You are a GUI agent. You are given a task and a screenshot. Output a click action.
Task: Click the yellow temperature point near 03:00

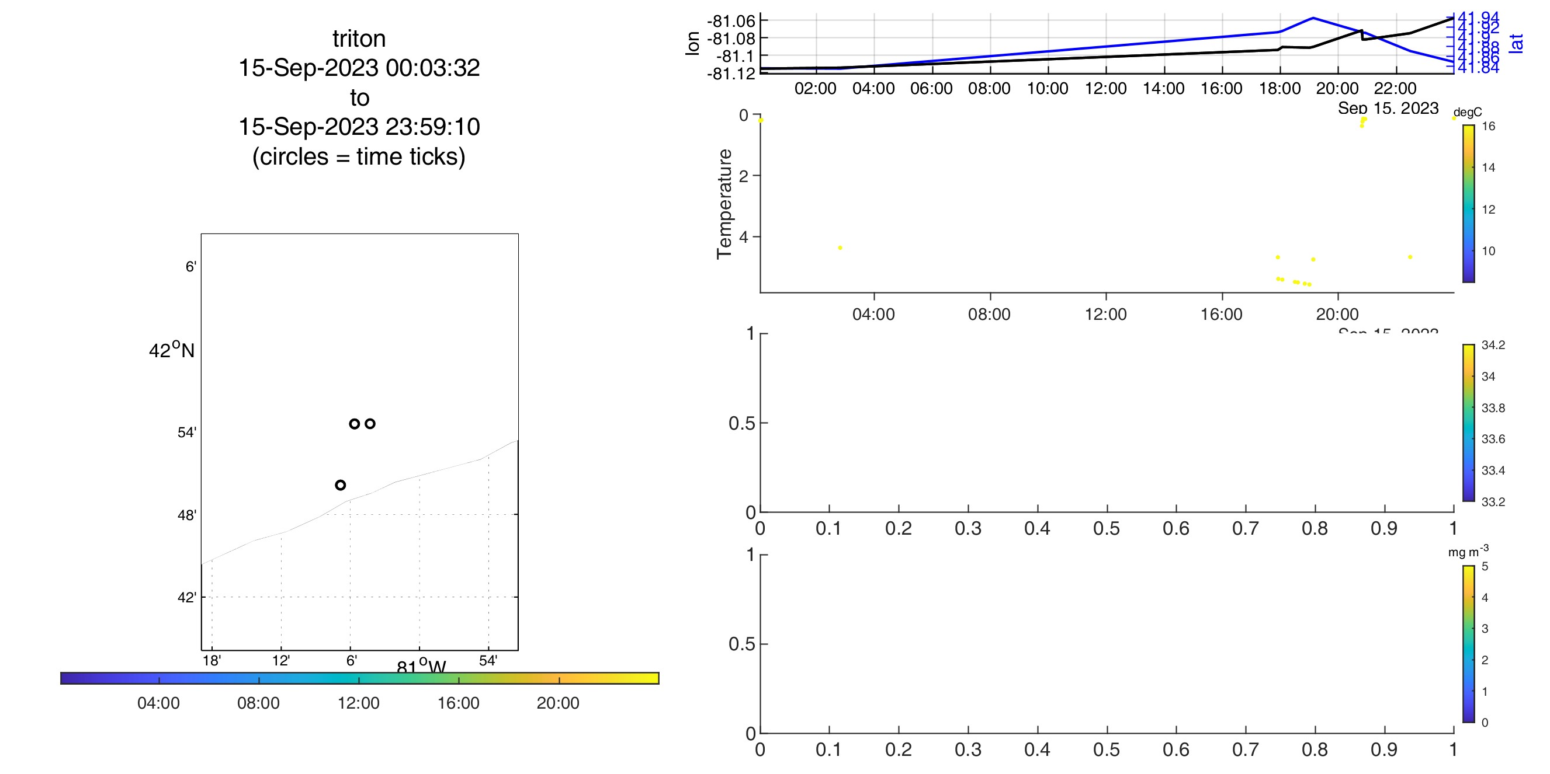click(840, 247)
